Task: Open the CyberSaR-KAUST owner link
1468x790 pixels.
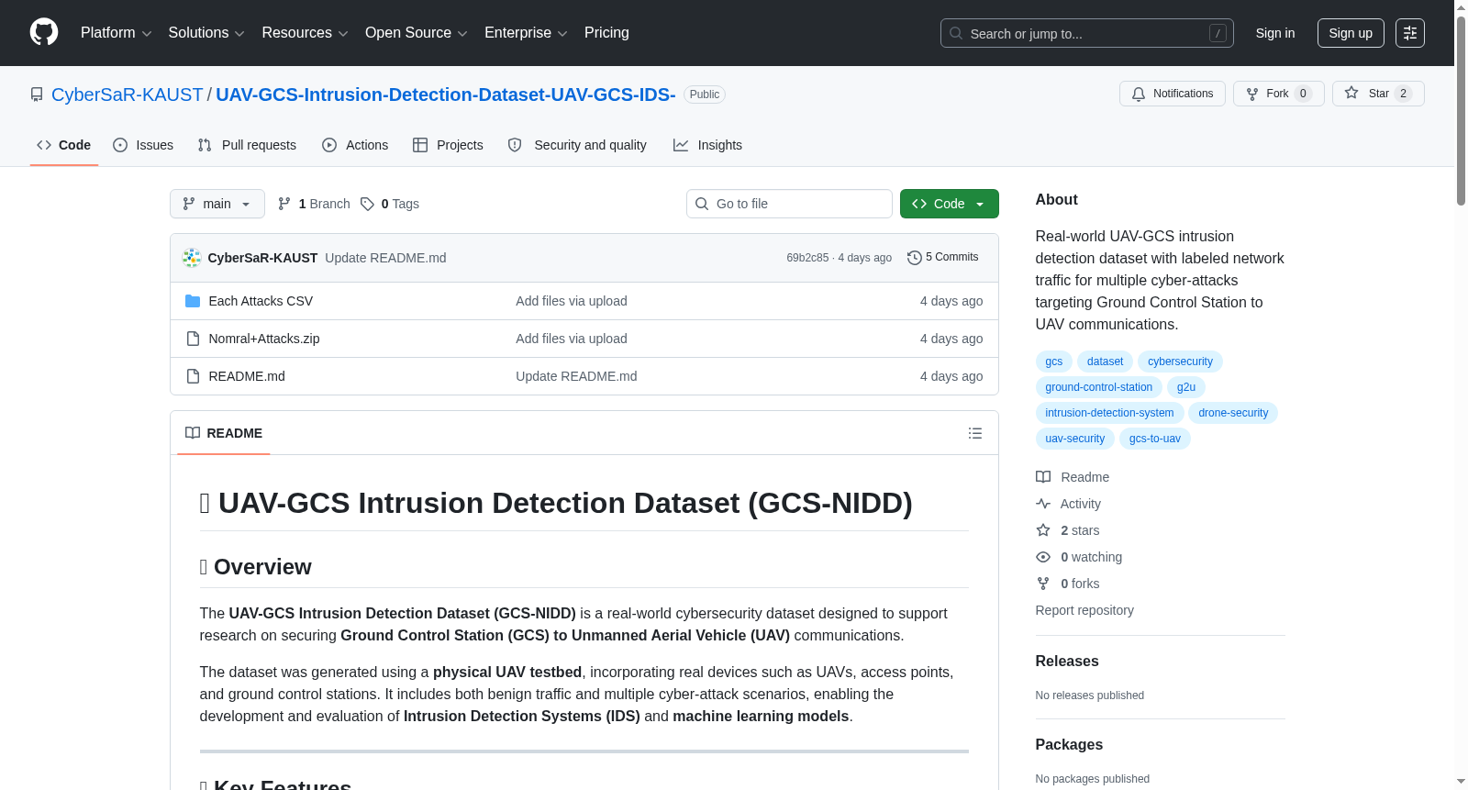Action: coord(127,95)
